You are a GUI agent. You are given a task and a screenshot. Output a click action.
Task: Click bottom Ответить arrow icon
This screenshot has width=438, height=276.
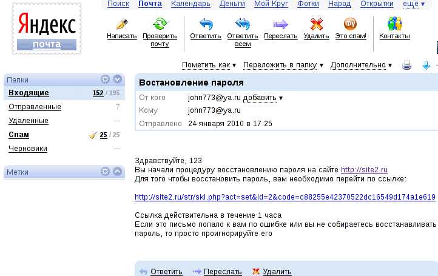pos(143,272)
